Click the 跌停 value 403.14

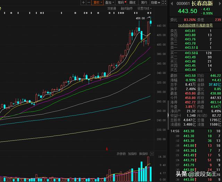coord(215,102)
